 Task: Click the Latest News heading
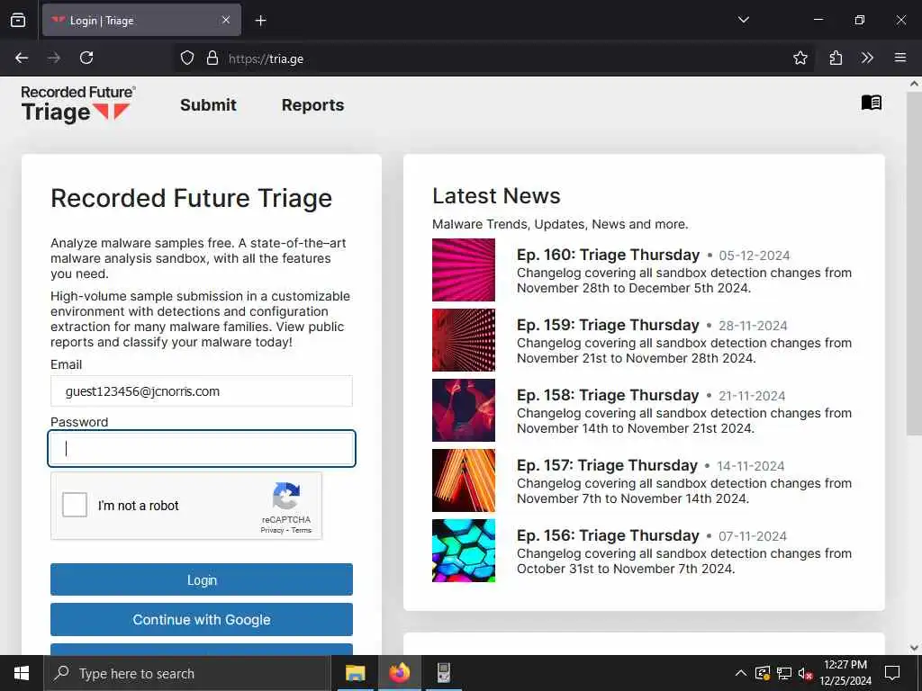(496, 195)
